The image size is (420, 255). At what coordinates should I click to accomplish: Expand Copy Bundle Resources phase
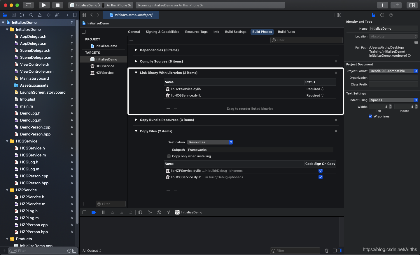point(136,120)
